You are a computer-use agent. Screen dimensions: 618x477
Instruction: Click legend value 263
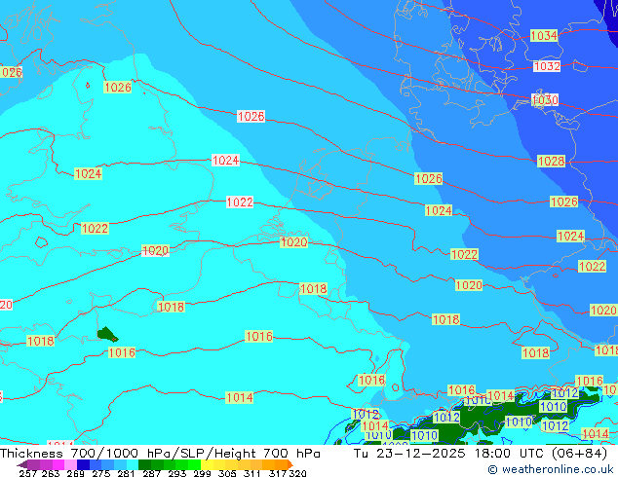pyautogui.click(x=51, y=473)
